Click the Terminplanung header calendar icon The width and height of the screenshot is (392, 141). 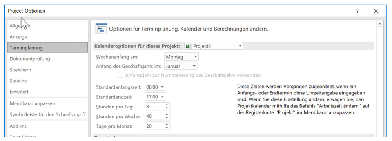[101, 28]
